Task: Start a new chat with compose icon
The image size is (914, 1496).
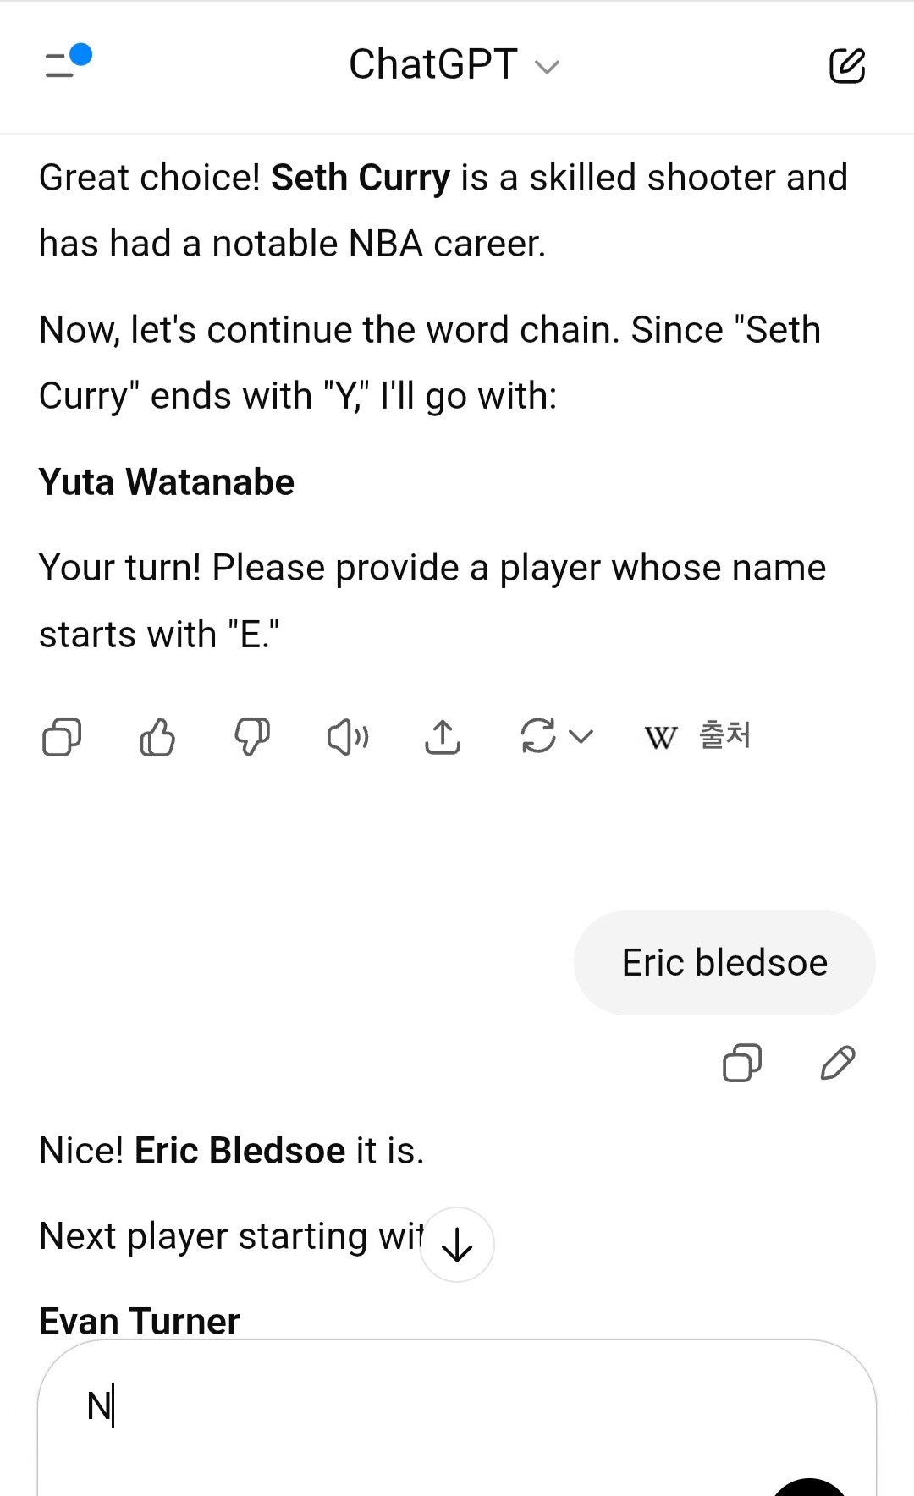Action: pyautogui.click(x=846, y=65)
